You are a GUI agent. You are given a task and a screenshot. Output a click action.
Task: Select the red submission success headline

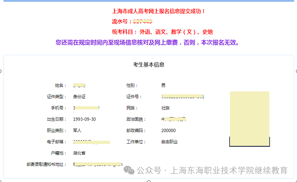pos(158,11)
